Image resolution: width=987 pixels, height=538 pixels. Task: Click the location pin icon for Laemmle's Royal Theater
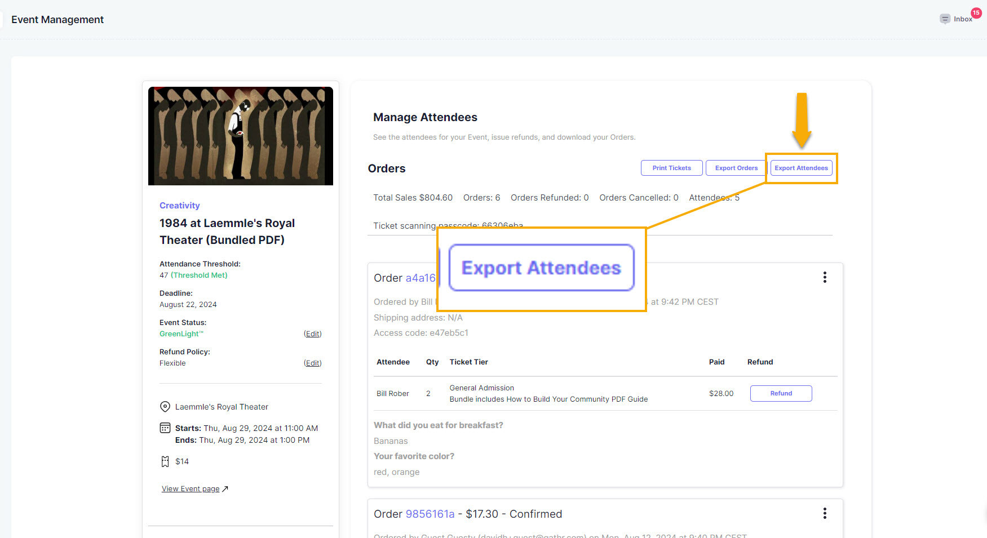(x=165, y=407)
